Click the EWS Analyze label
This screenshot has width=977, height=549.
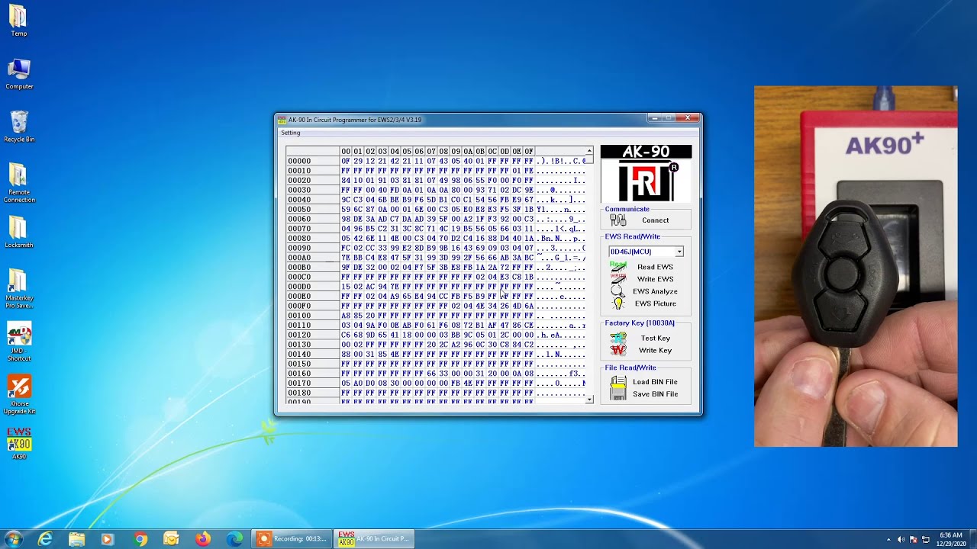[655, 291]
